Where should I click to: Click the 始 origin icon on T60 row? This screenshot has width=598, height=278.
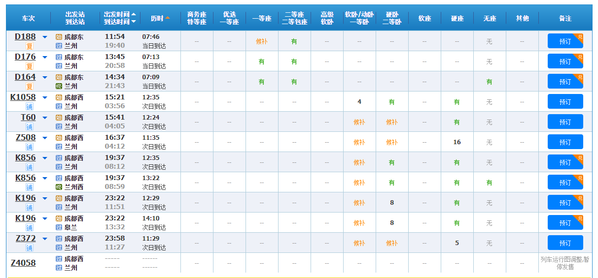click(59, 118)
